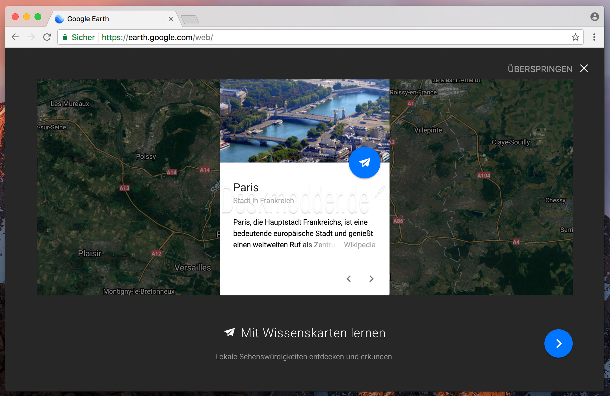Click the Montigny-le-Bretonneux map label

pyautogui.click(x=139, y=291)
